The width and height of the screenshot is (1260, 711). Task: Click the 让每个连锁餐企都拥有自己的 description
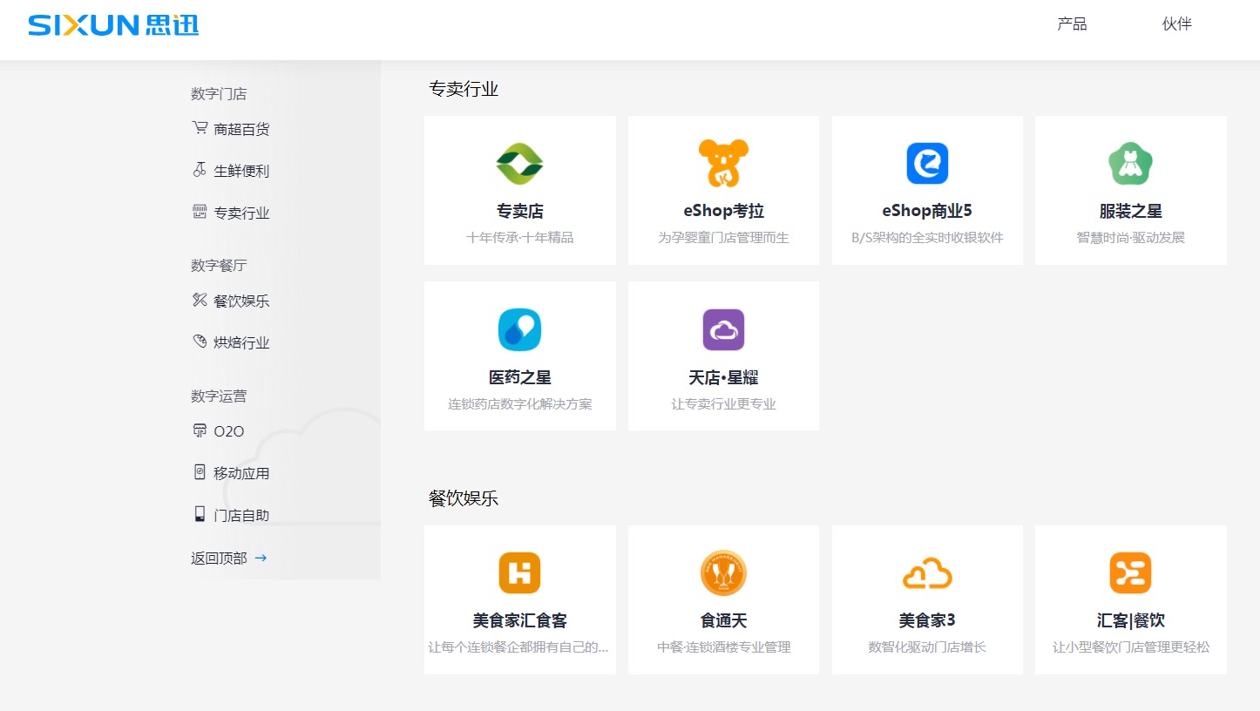(518, 647)
